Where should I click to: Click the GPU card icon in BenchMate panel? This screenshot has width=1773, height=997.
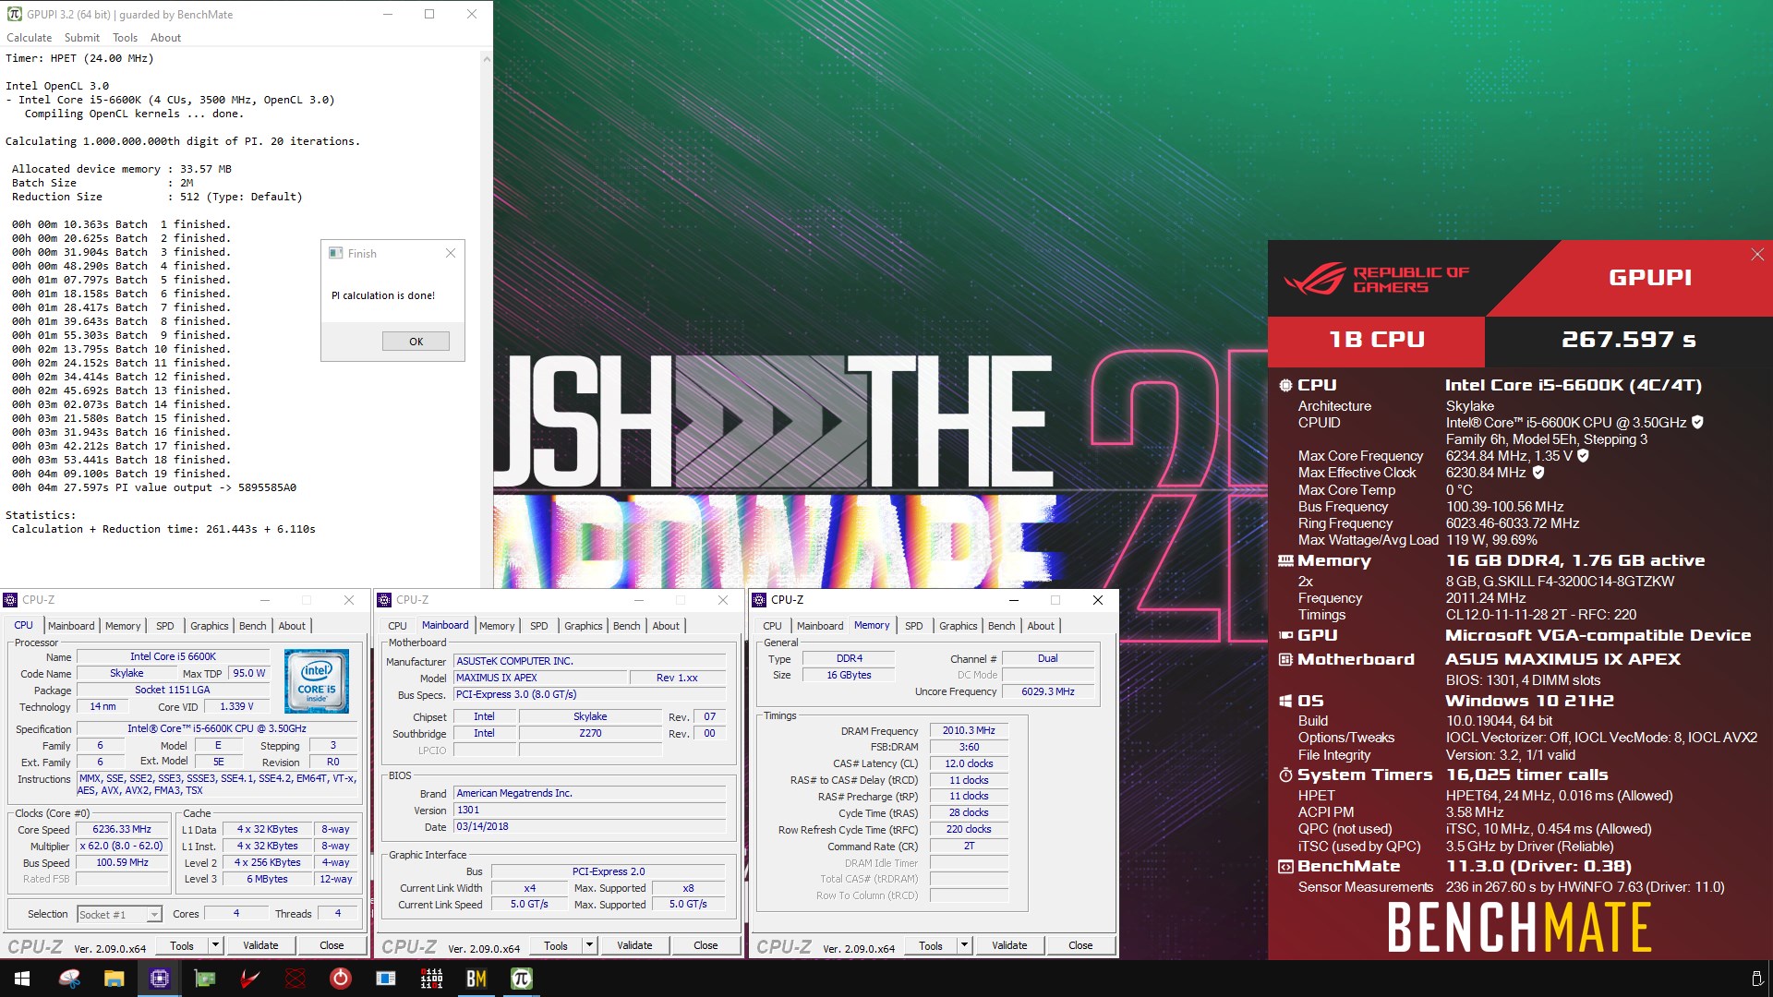click(x=1285, y=635)
